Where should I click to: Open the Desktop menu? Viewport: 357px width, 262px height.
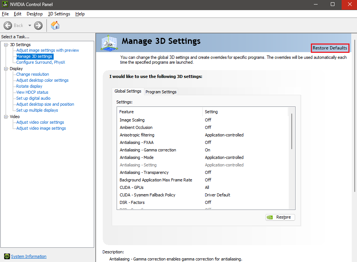pos(34,14)
